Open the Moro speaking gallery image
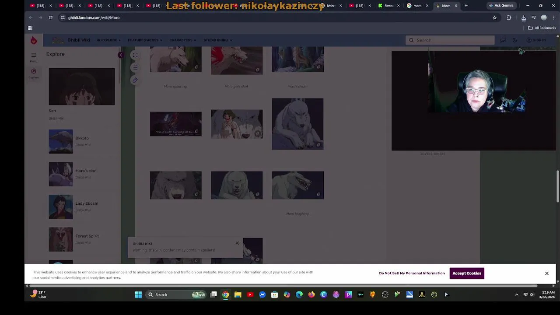The image size is (560, 315). click(x=175, y=59)
